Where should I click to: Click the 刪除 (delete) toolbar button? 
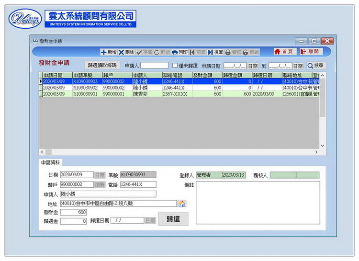126,52
